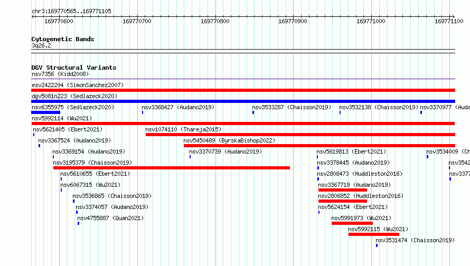This screenshot has height=266, width=470.
Task: Click the nsv2808473 (Huddleston2016) label
Action: pyautogui.click(x=360, y=174)
